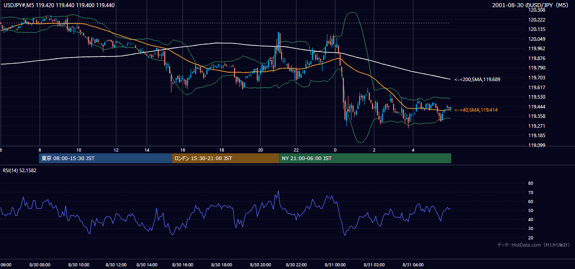Click the 8/30 22:00 time axis label
This screenshot has height=269, width=575.
[296, 265]
